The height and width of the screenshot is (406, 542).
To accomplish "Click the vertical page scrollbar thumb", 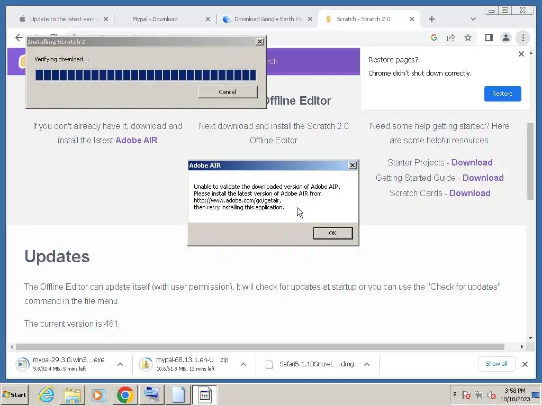I will pos(530,161).
